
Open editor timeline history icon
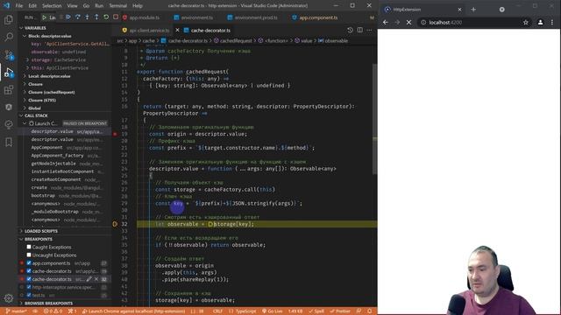pos(350,31)
